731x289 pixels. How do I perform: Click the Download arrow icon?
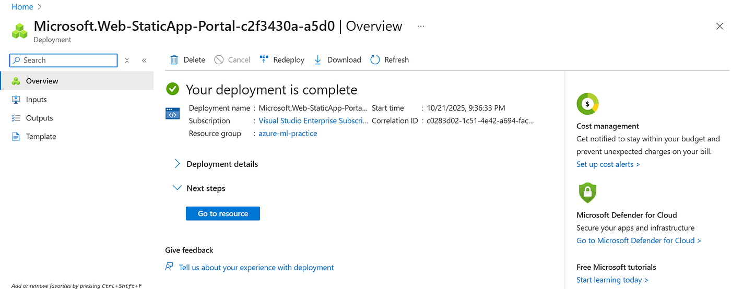click(317, 60)
